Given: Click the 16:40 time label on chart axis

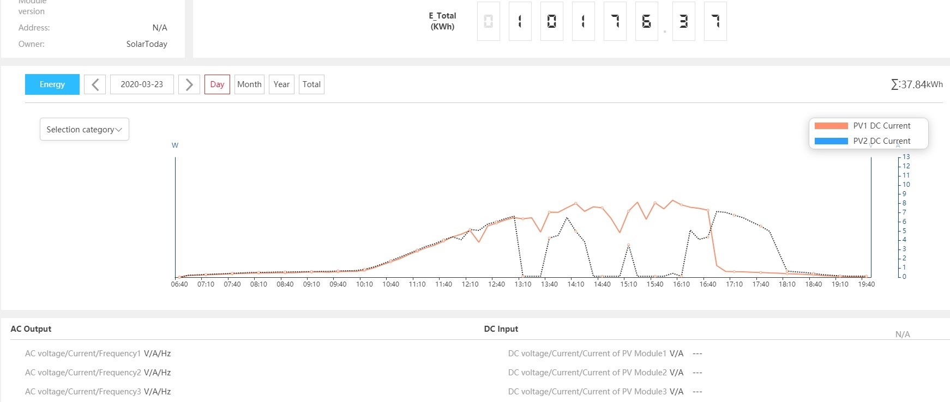Looking at the screenshot, I should [708, 284].
